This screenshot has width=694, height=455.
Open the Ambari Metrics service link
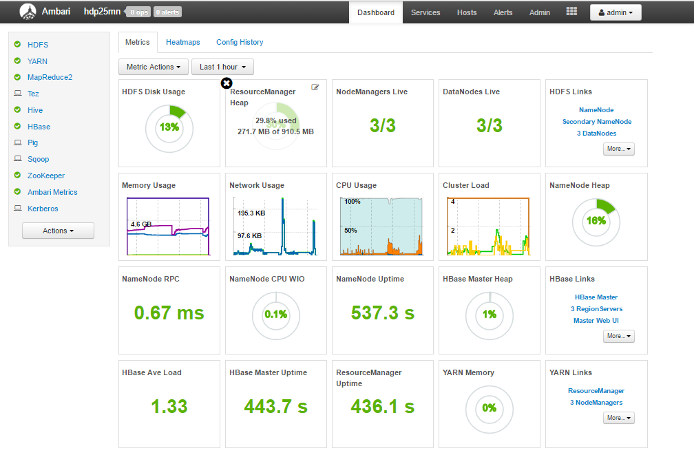pos(52,192)
